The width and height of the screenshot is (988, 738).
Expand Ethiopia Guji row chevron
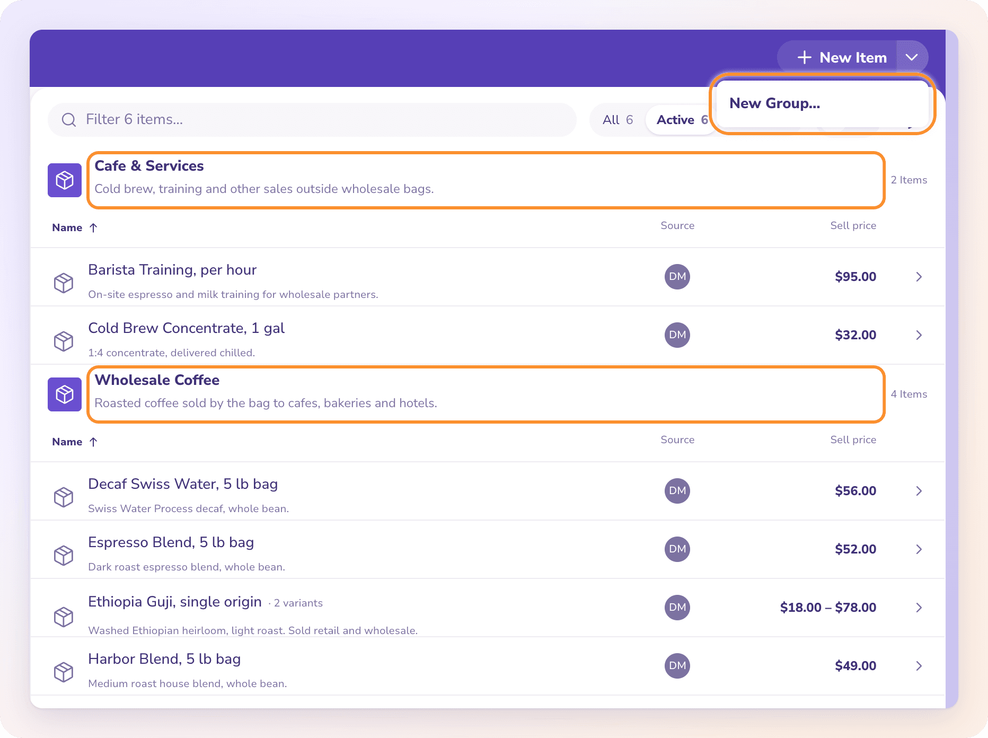pyautogui.click(x=919, y=608)
